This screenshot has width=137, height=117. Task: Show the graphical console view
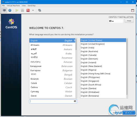tap(4, 10)
